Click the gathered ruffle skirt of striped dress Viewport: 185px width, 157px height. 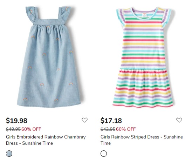143,88
